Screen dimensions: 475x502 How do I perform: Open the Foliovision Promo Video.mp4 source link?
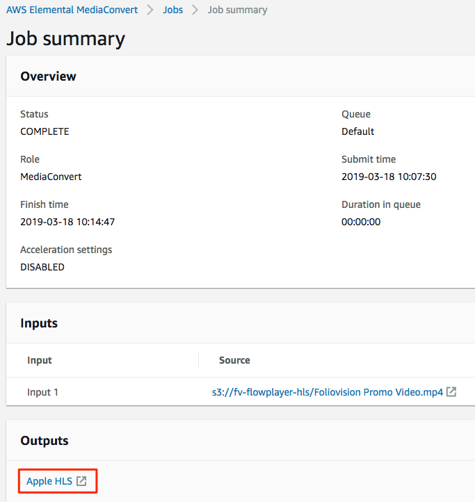(328, 392)
